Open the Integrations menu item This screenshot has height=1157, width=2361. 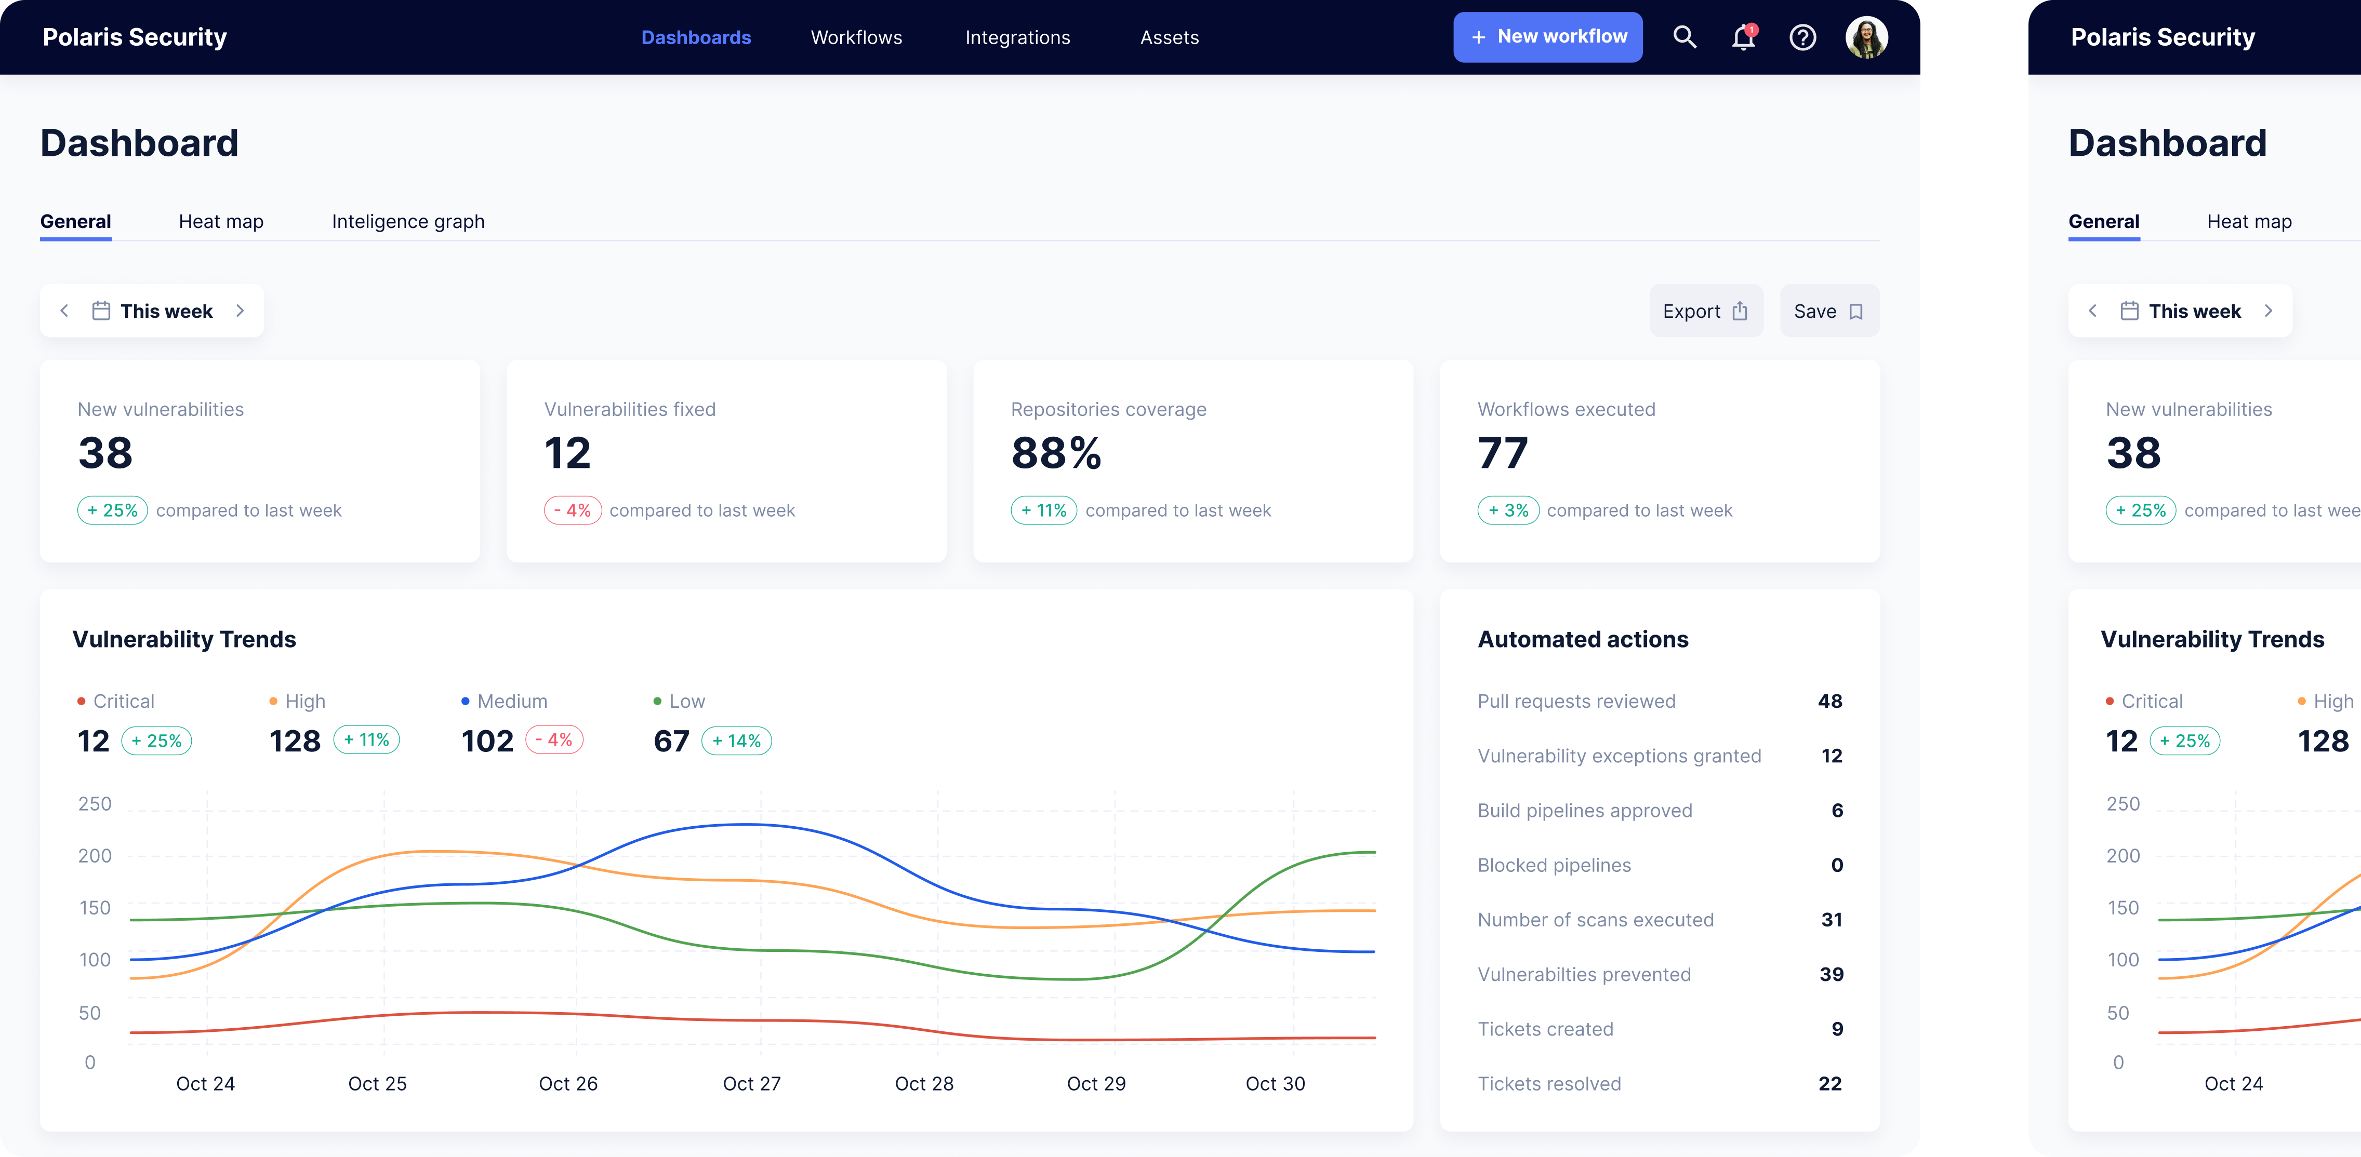pos(1017,37)
